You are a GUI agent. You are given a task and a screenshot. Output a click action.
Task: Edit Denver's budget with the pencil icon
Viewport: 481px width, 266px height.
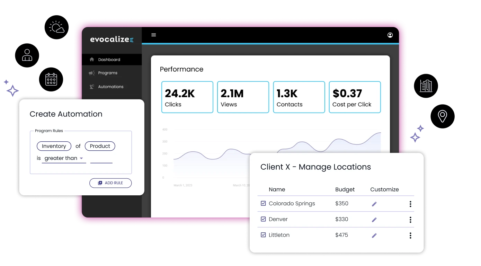374,219
